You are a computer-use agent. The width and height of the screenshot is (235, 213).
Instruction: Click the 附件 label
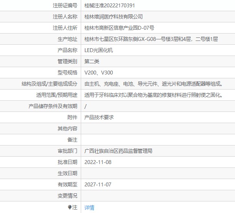(72, 117)
